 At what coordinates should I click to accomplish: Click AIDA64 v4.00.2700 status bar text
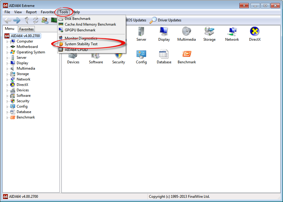coord(24,197)
